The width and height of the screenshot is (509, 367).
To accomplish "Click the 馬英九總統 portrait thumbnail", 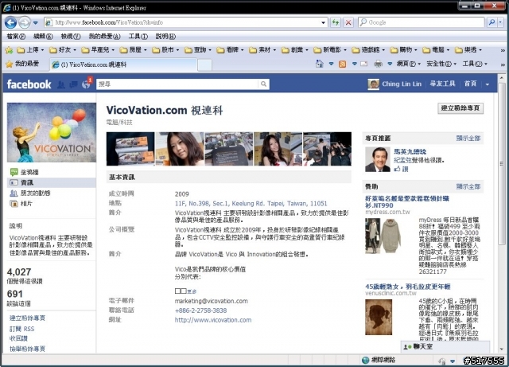I will [x=377, y=159].
